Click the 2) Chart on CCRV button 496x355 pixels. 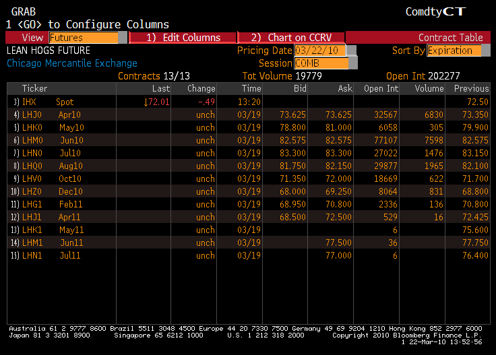pyautogui.click(x=291, y=38)
